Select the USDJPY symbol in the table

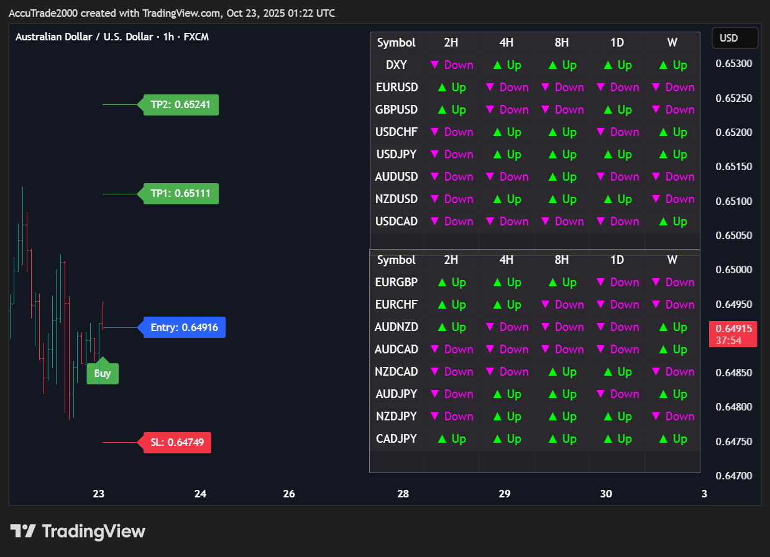pos(396,155)
